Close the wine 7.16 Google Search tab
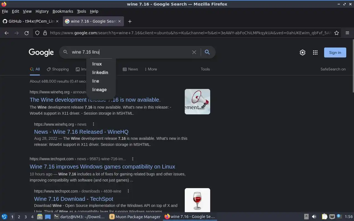 pos(119,21)
